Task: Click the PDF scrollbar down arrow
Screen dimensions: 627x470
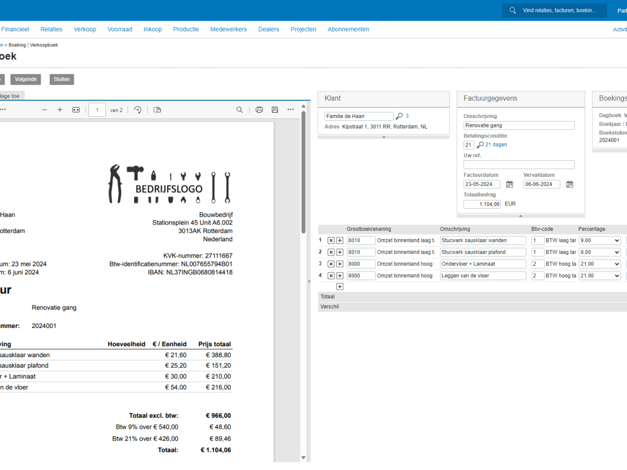Action: point(304,457)
